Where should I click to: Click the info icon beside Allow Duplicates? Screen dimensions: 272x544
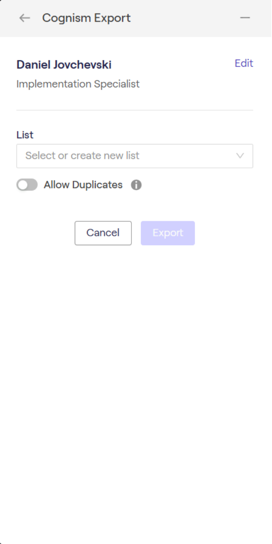pyautogui.click(x=136, y=185)
